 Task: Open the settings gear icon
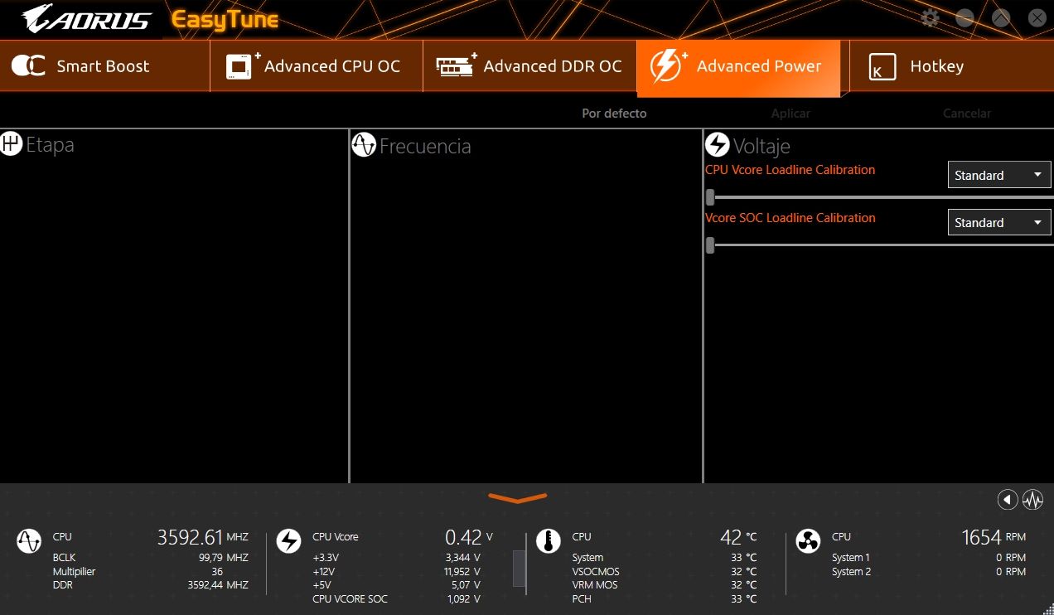[x=930, y=18]
